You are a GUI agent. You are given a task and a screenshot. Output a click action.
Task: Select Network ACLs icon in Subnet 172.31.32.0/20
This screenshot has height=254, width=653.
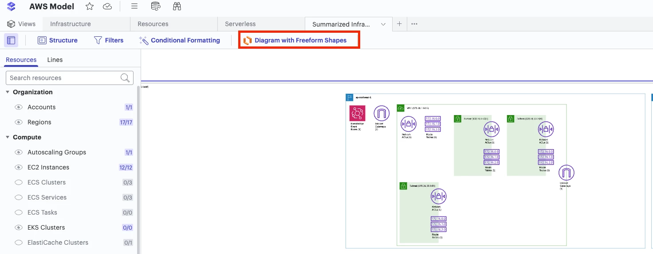[x=438, y=196]
